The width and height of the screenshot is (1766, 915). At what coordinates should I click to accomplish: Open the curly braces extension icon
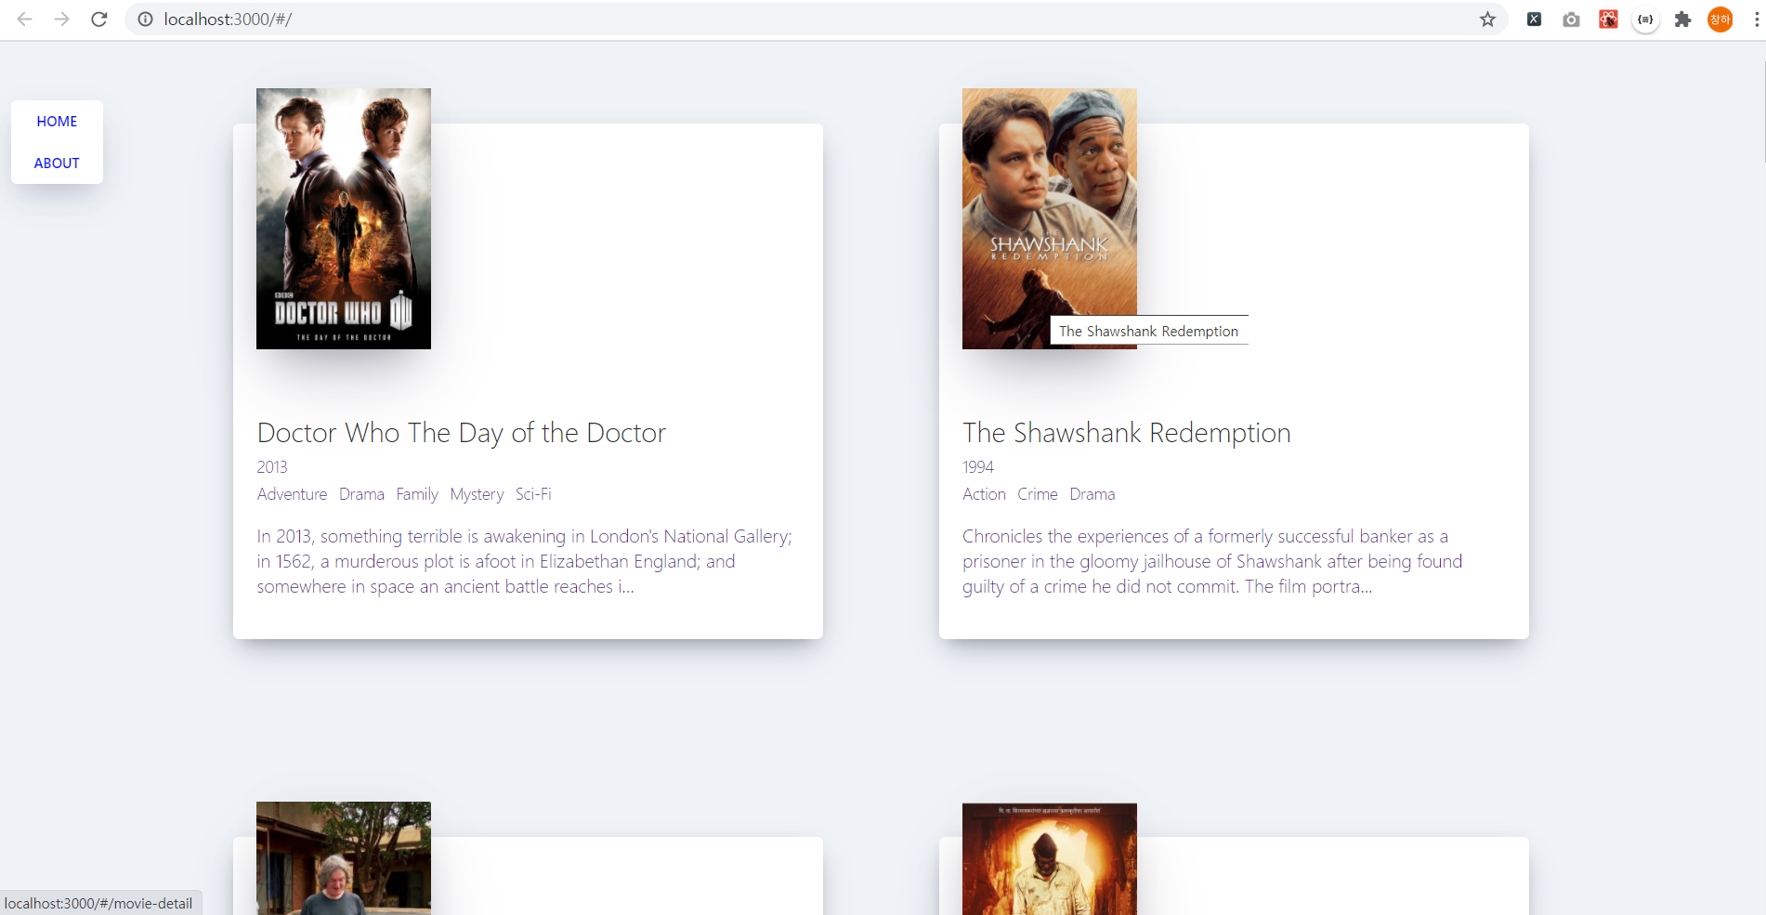click(x=1645, y=19)
